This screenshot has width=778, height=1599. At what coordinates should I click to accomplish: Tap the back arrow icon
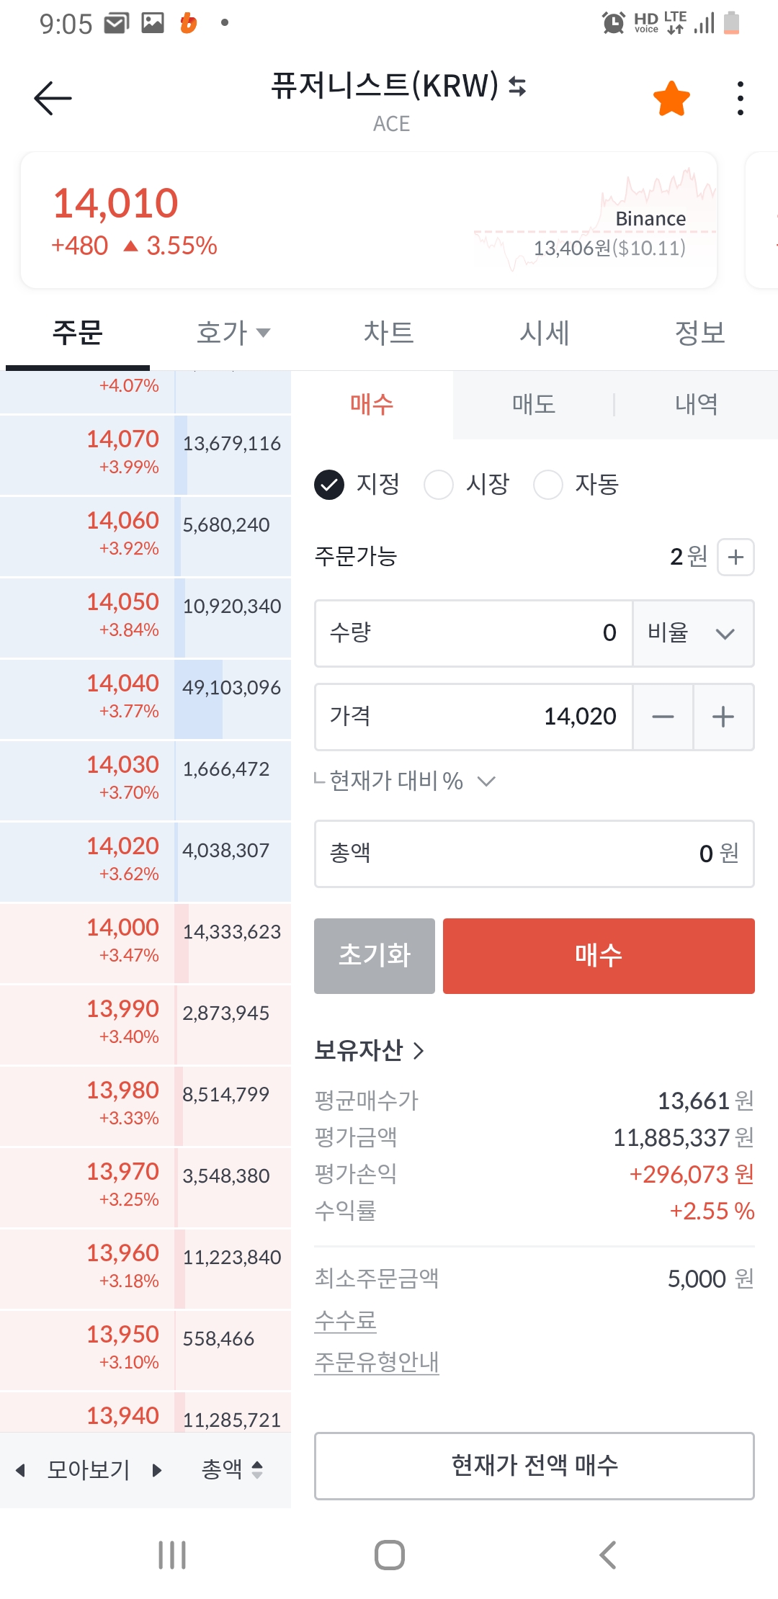(53, 98)
